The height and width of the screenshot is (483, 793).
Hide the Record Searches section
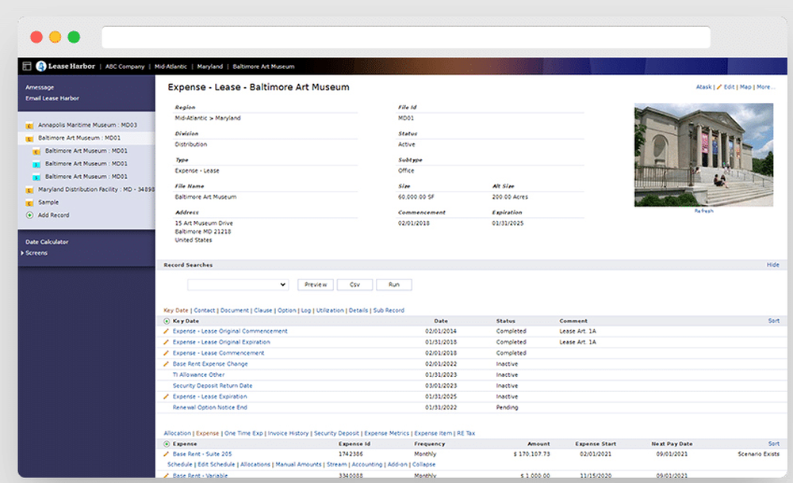click(x=772, y=264)
